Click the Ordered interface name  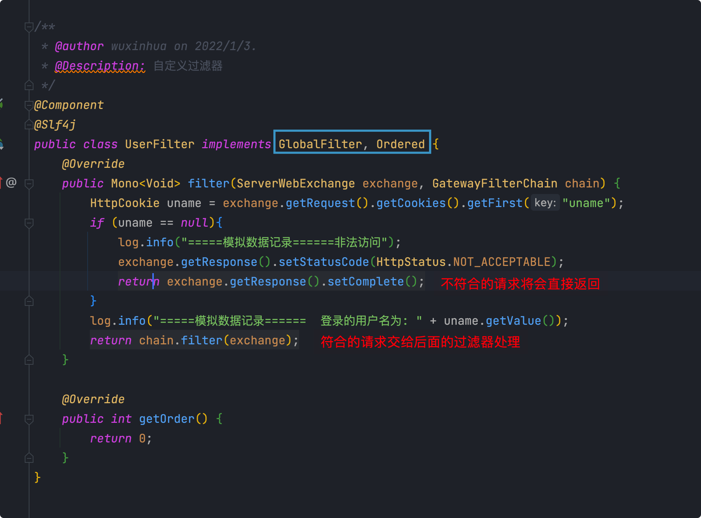[x=400, y=144]
